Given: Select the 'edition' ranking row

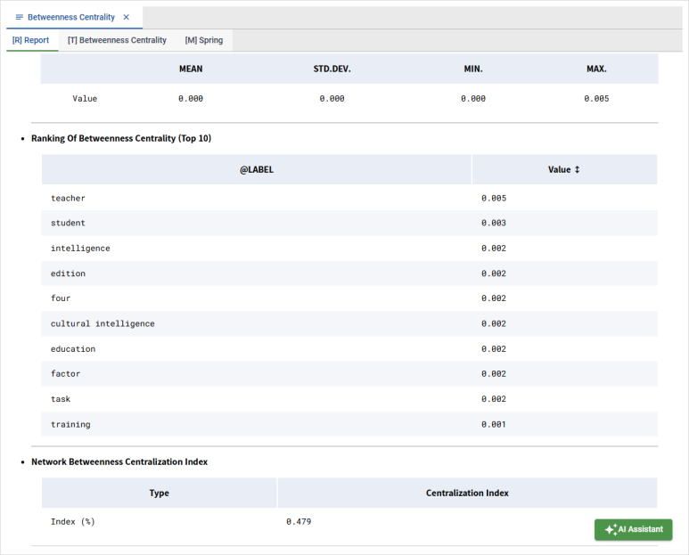Looking at the screenshot, I should (349, 273).
